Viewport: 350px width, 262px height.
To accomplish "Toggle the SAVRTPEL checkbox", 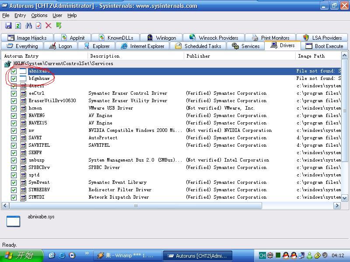I will (x=14, y=145).
